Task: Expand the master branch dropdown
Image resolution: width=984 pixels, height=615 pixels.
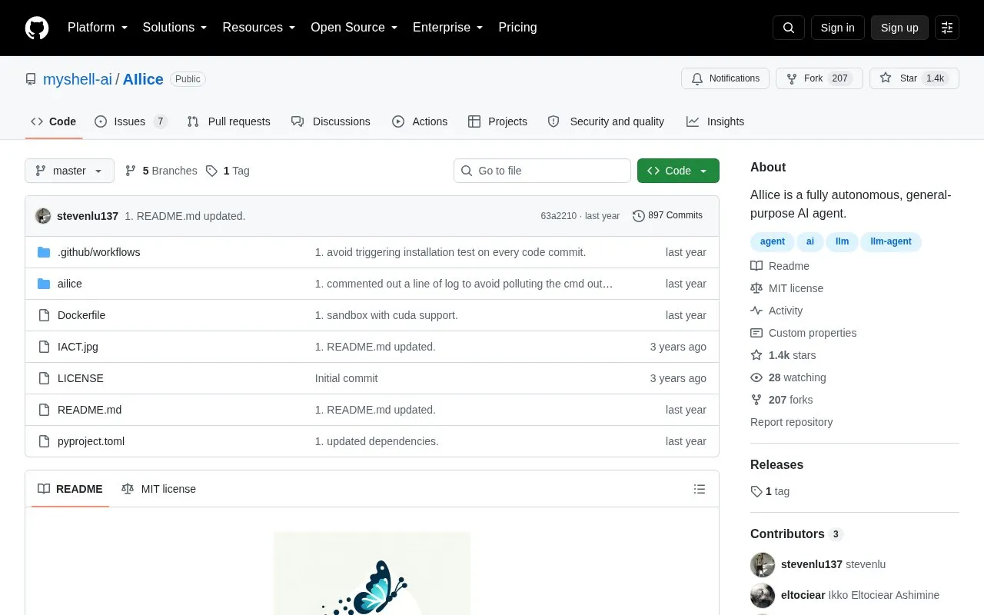Action: (69, 171)
